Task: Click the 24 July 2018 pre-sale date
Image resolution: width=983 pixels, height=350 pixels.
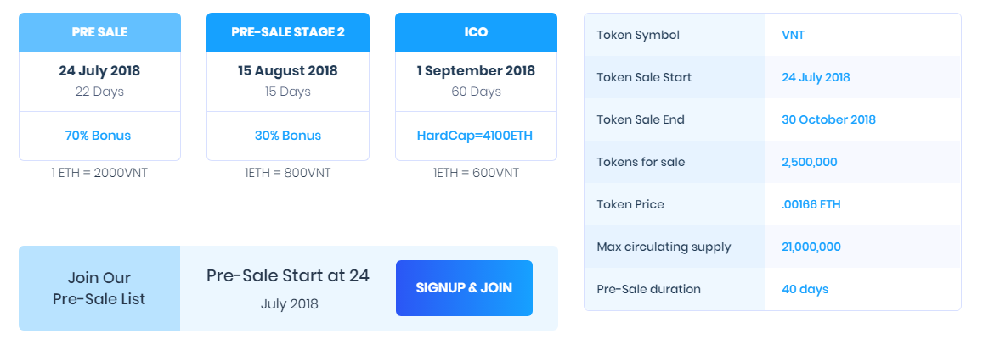Action: tap(99, 70)
